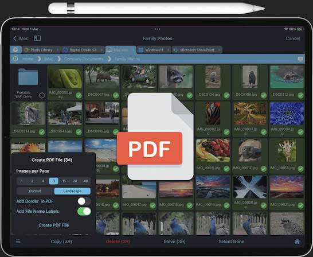Open the view options icon on the breadcrumb bar
Image resolution: width=313 pixels, height=257 pixels.
[300, 59]
